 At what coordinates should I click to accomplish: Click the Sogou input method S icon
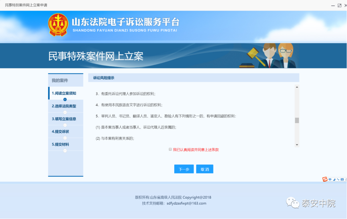[325, 179]
